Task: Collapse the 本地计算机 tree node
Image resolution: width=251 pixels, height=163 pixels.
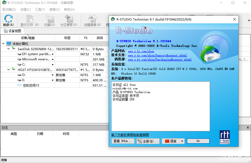Action: click(3, 43)
